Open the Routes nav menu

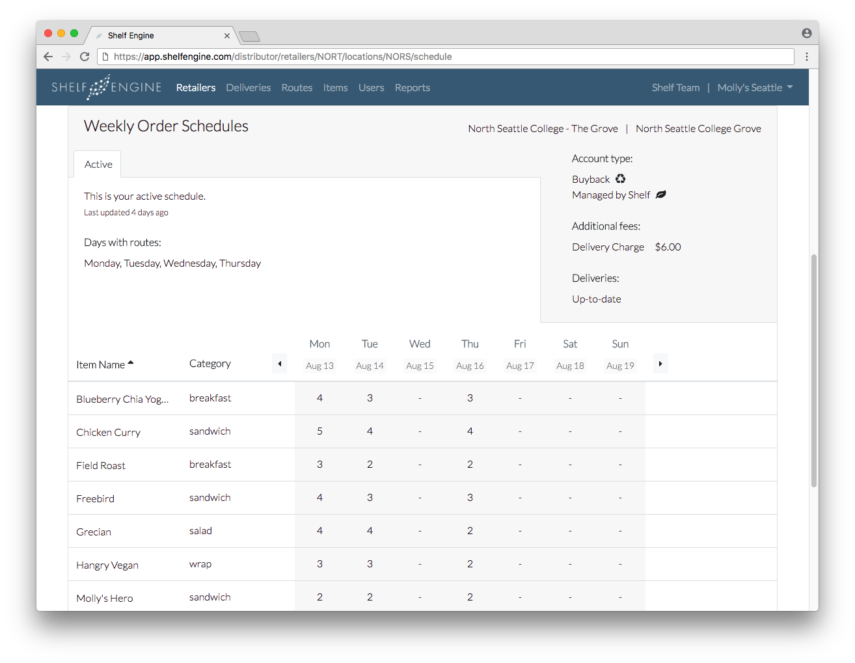[x=297, y=88]
